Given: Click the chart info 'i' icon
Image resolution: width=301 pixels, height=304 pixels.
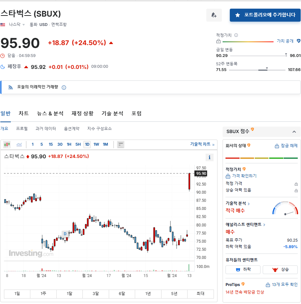Looking at the screenshot, I should [x=210, y=157].
